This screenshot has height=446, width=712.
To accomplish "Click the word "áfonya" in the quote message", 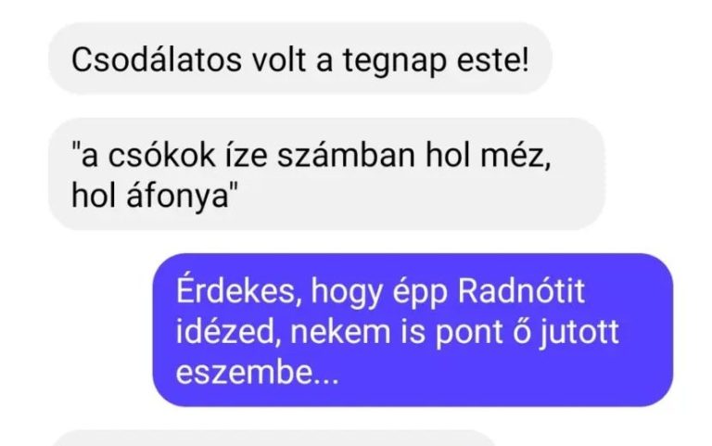I will pos(178,197).
